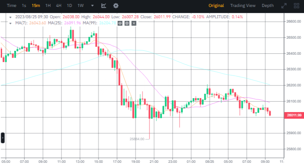Switch to Time line chart
The width and height of the screenshot is (304, 165).
pyautogui.click(x=11, y=6)
